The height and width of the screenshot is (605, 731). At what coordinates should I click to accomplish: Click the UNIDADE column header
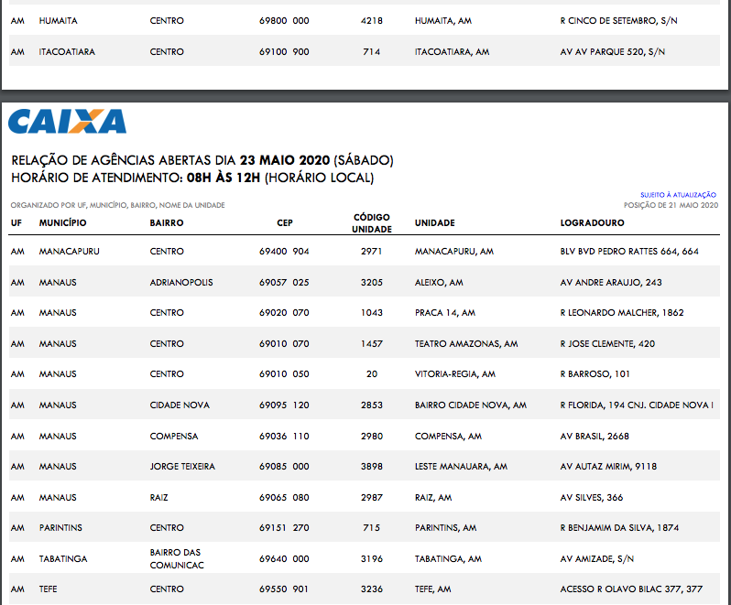434,223
